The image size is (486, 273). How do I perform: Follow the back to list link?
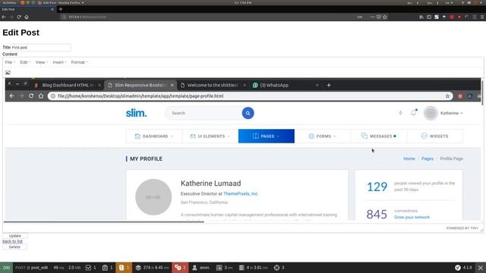click(x=12, y=241)
